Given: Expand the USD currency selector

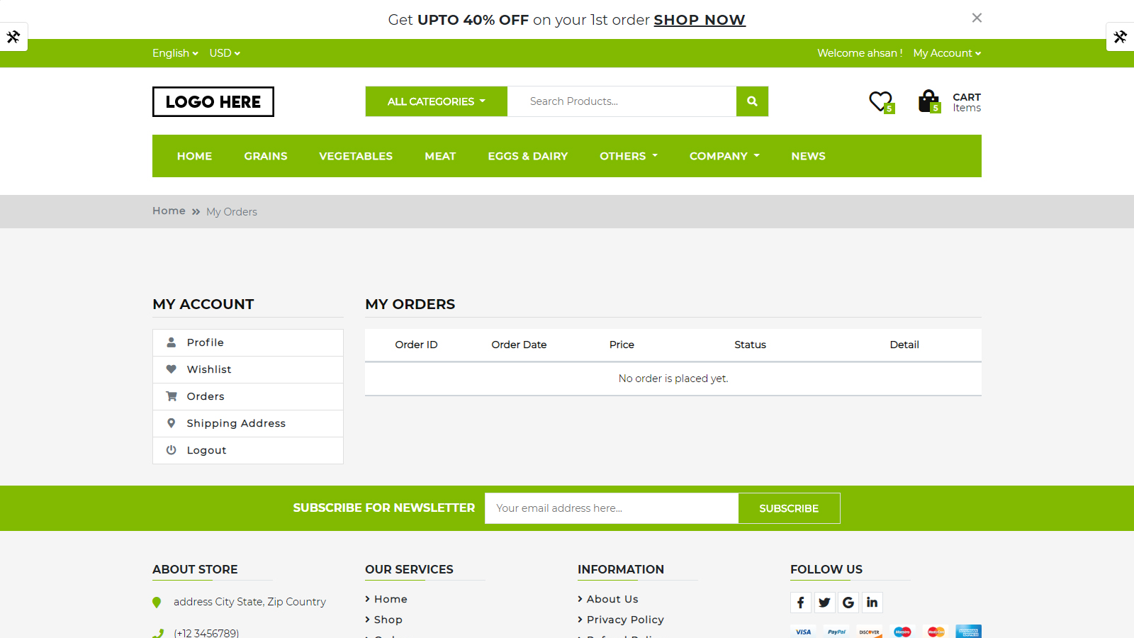Looking at the screenshot, I should point(224,52).
